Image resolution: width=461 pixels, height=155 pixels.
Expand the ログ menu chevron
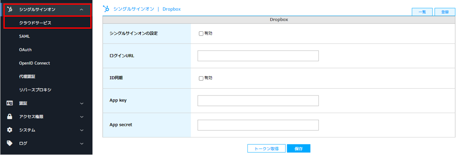[x=82, y=143]
